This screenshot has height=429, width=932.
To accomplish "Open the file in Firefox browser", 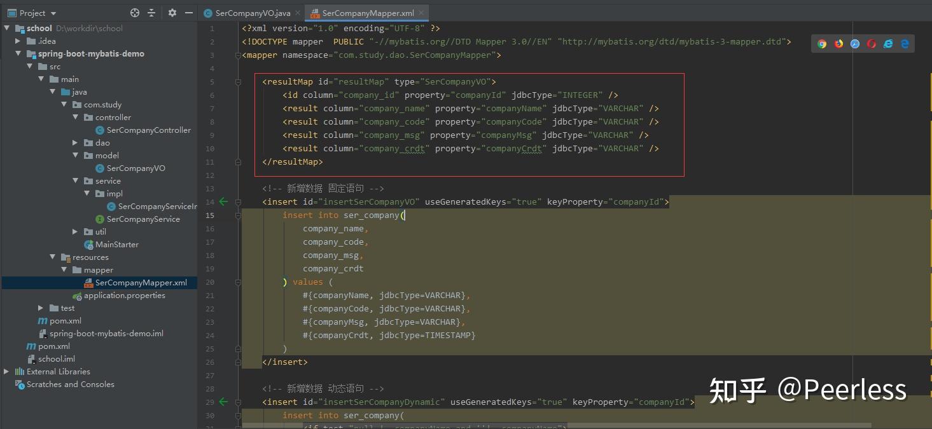I will click(x=838, y=44).
